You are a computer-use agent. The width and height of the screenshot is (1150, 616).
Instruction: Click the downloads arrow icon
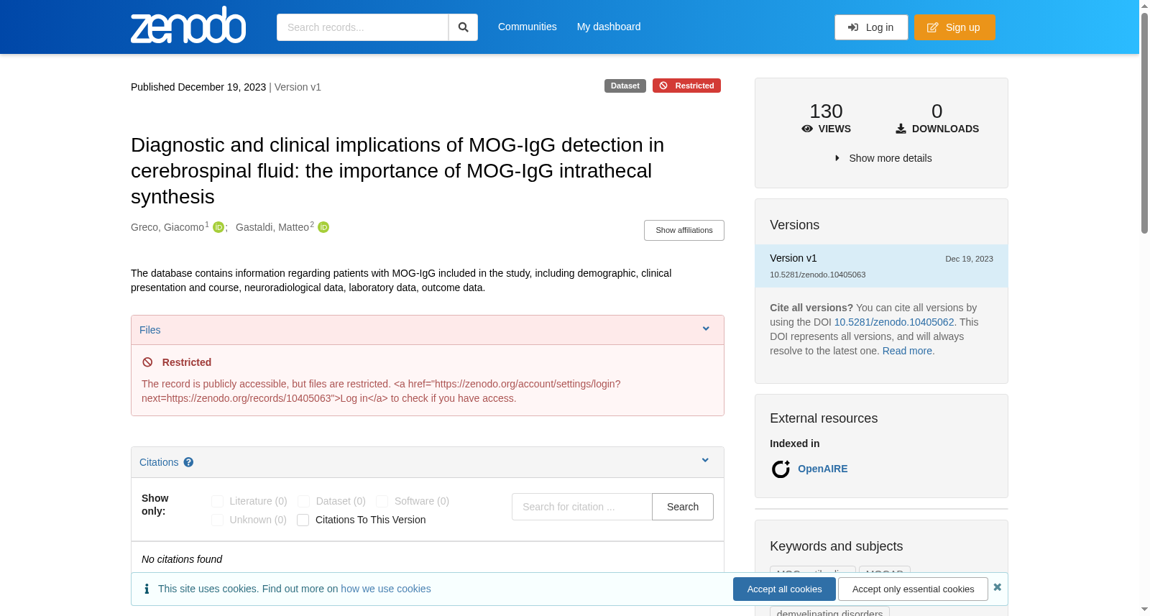pyautogui.click(x=901, y=129)
